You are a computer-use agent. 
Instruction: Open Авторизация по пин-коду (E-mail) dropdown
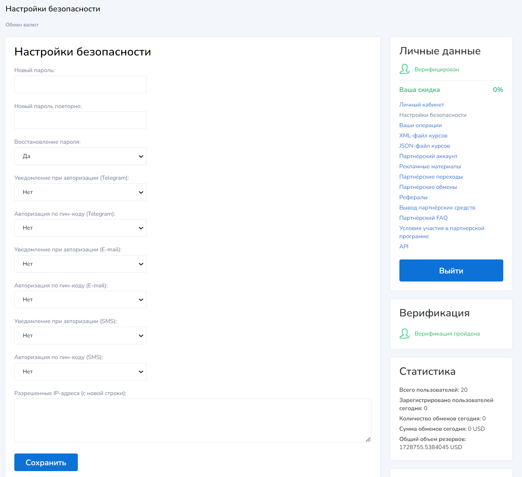tap(80, 300)
